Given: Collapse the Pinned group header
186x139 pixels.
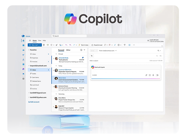Looking at the screenshot, I should click(56, 54).
